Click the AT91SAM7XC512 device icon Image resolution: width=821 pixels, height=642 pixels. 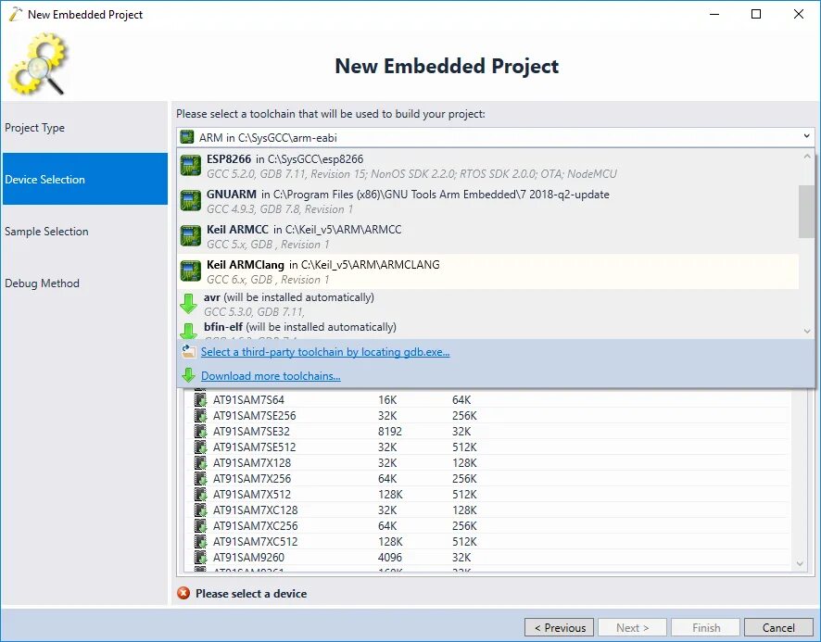tap(200, 541)
